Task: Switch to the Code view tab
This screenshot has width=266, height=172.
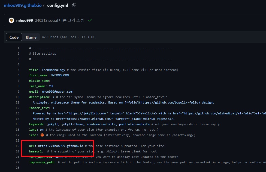Action: tap(14, 37)
